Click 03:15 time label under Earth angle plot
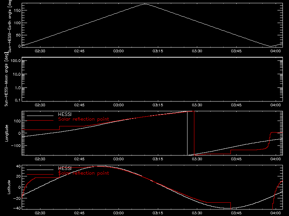 (x=158, y=51)
